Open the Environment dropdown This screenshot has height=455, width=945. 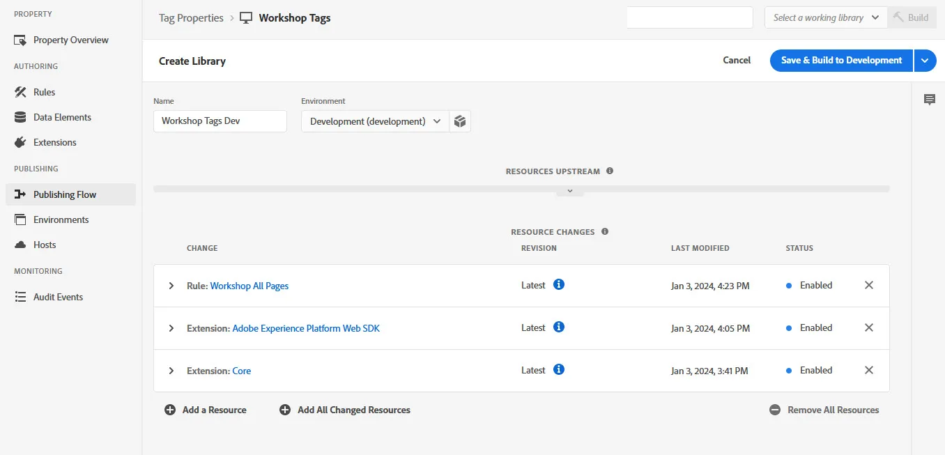click(375, 121)
